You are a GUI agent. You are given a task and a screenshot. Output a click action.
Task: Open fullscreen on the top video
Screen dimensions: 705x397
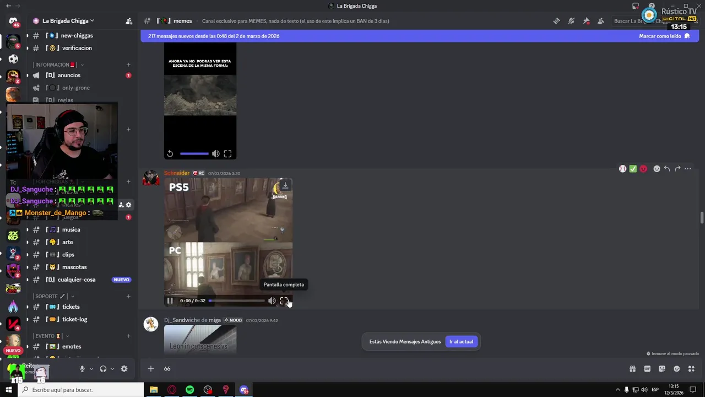pos(227,154)
